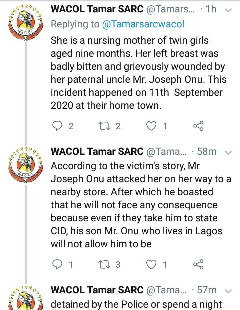The image size is (240, 310).
Task: Retweet the 58m tweet about Joseph Onu
Action: (104, 265)
